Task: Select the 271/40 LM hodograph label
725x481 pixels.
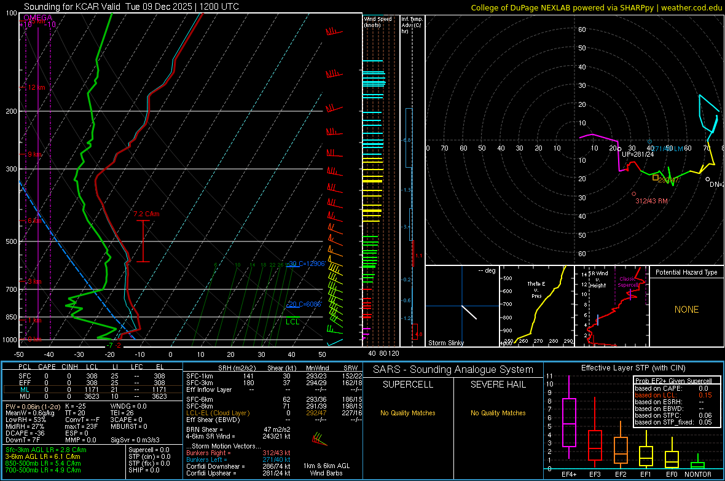Action: coord(668,149)
